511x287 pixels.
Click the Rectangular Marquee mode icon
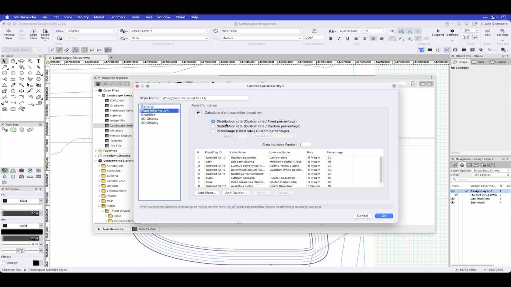pos(85,50)
